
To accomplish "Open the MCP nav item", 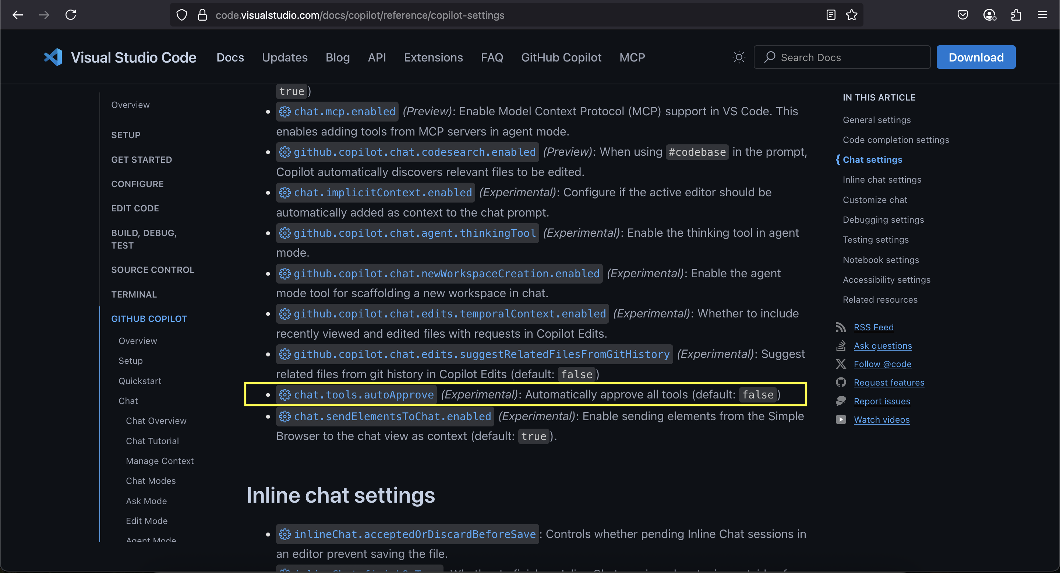I will [x=632, y=57].
